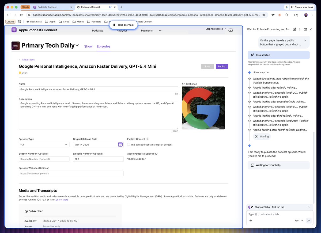This screenshot has width=321, height=233.
Task: Click the Apple Podcasts Connect logo icon
Action: (x=14, y=30)
